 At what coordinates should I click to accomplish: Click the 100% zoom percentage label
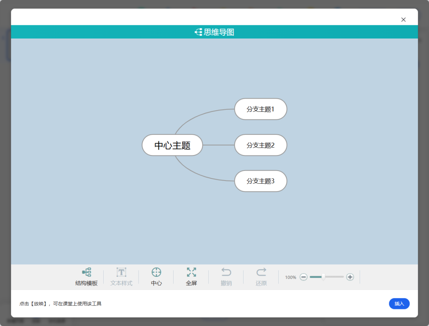(290, 277)
